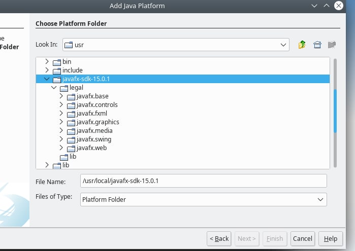Click the disabled Finish button

pos(275,238)
